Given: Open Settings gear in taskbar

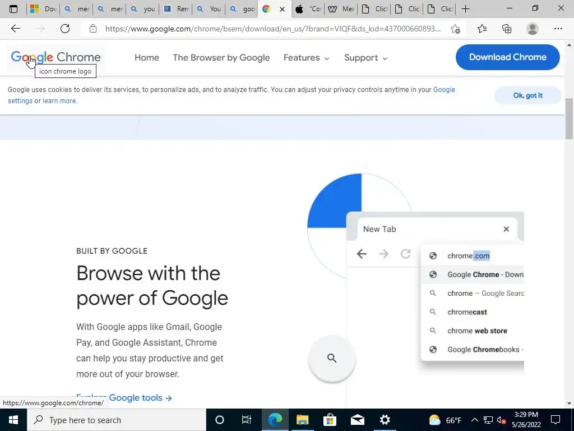Looking at the screenshot, I should (385, 420).
